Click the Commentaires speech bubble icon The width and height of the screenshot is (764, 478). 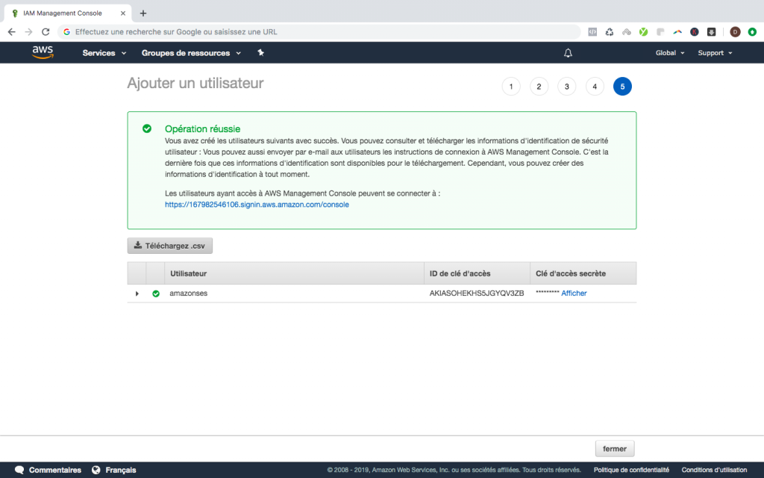19,470
